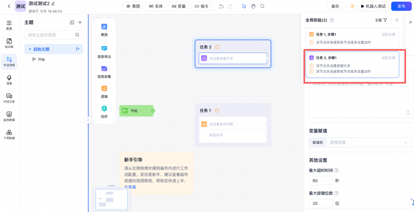Click the canvas minimap thumbnail
The height and width of the screenshot is (212, 414).
[112, 200]
